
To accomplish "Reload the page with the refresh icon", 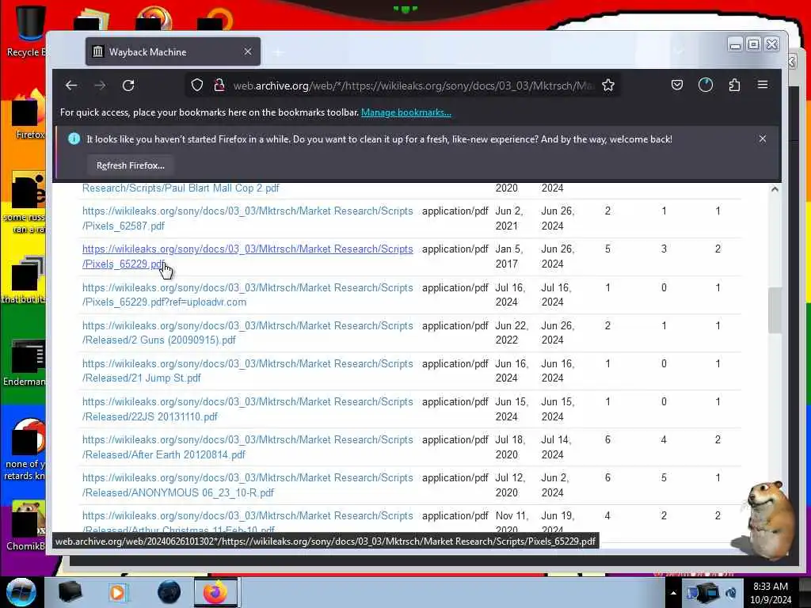I will 128,85.
